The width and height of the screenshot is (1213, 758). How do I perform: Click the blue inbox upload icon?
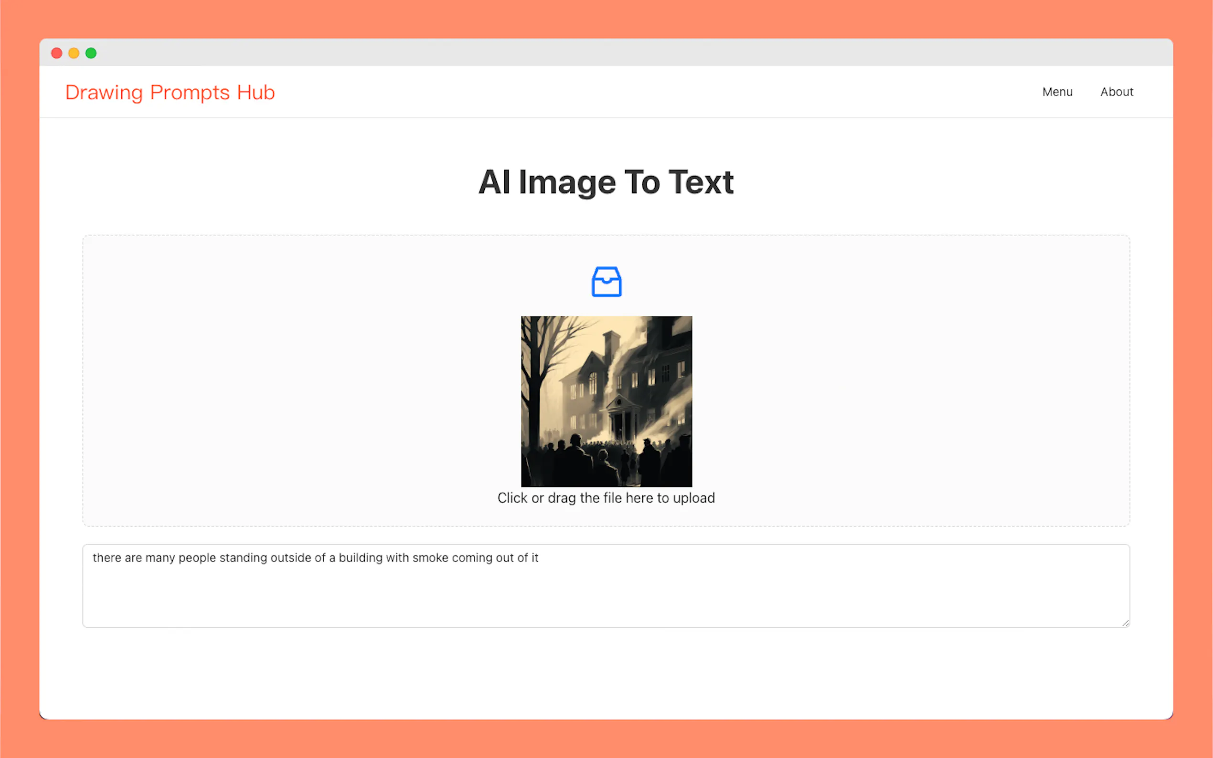(x=606, y=281)
